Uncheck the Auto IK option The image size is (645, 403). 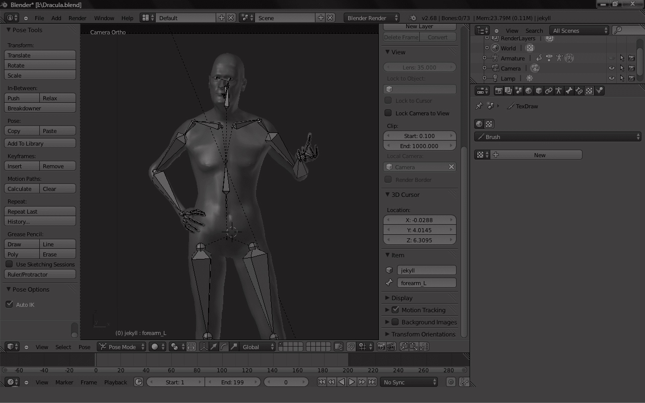point(9,304)
